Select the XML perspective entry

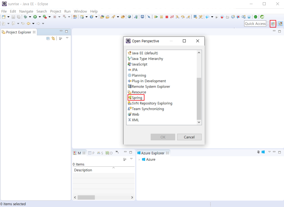135,120
